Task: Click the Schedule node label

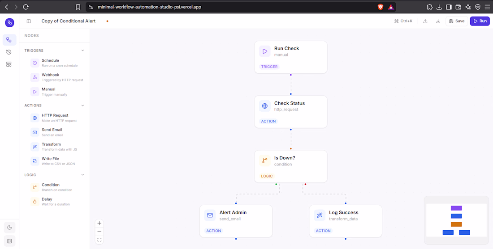Action: (x=50, y=60)
